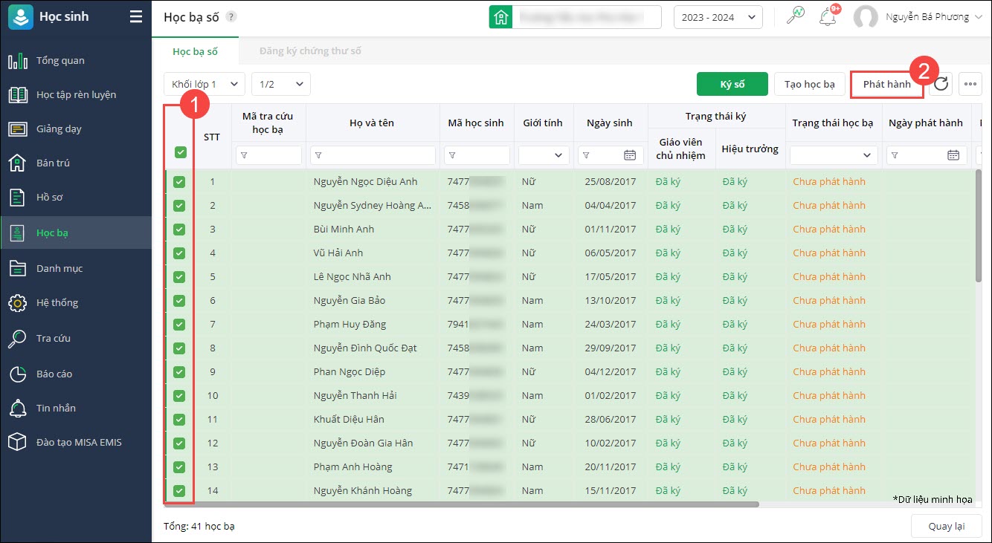Open the Trạng thái học bạ filter dropdown
This screenshot has width=992, height=543.
[x=834, y=155]
